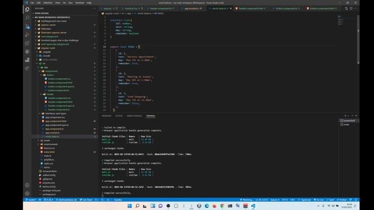
Task: Click the master branch status item
Action: click(x=30, y=199)
